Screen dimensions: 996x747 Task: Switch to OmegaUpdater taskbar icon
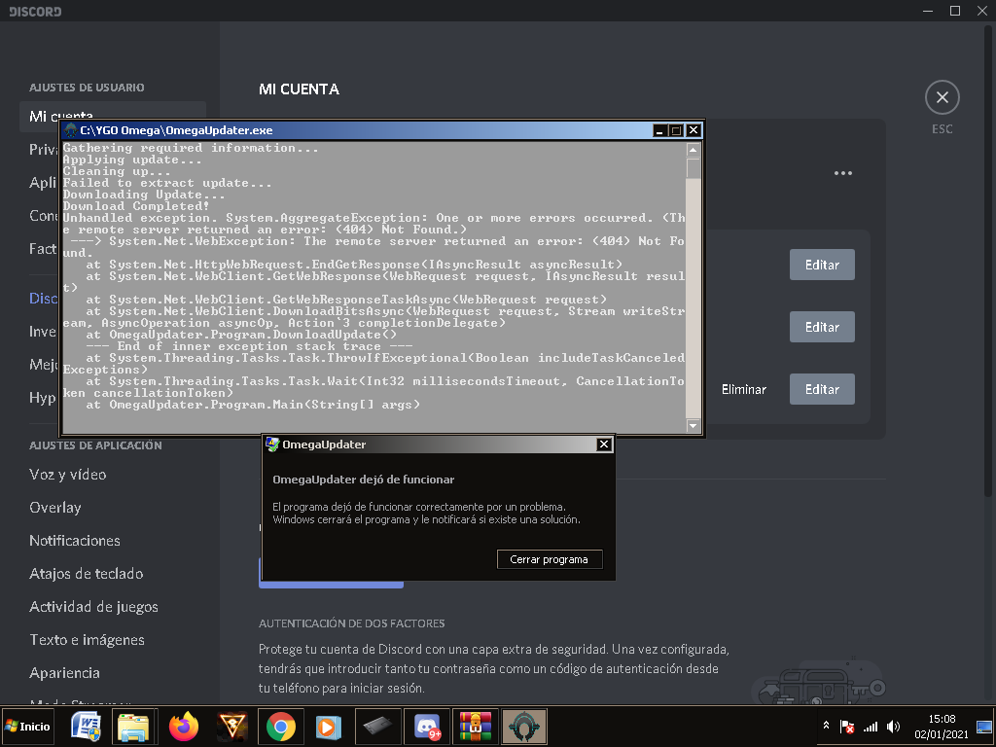[524, 726]
